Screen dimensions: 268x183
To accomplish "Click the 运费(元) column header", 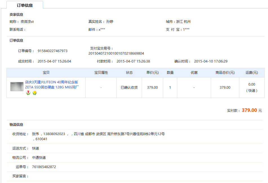I will pos(252,73).
